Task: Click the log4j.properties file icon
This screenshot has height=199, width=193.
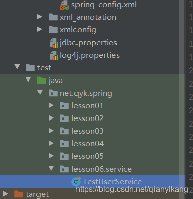Action: coord(54,55)
